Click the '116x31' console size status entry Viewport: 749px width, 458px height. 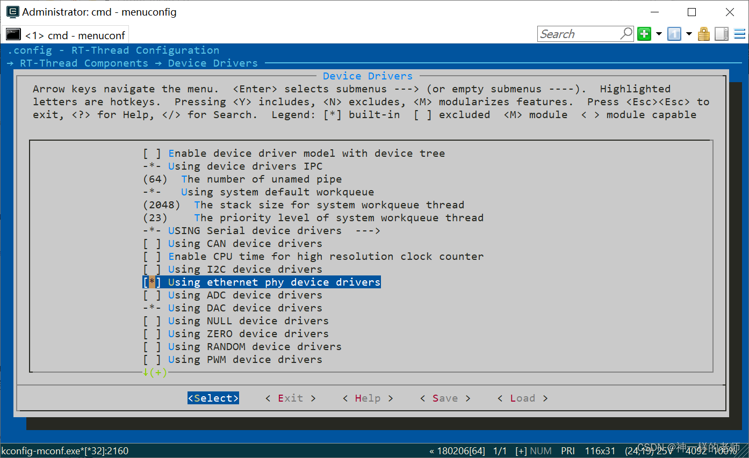600,451
